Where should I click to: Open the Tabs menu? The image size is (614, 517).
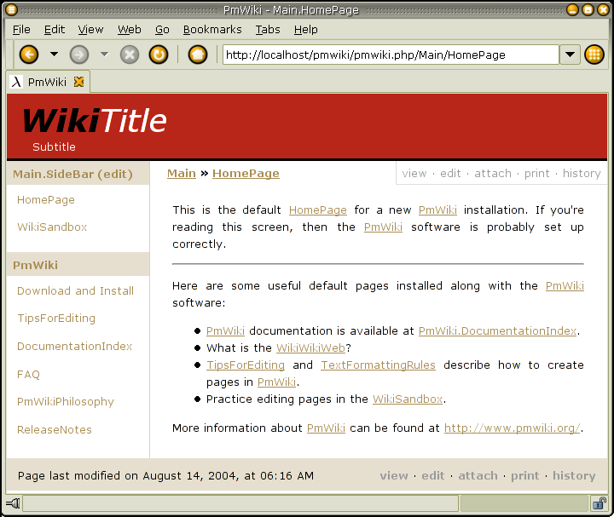point(268,29)
